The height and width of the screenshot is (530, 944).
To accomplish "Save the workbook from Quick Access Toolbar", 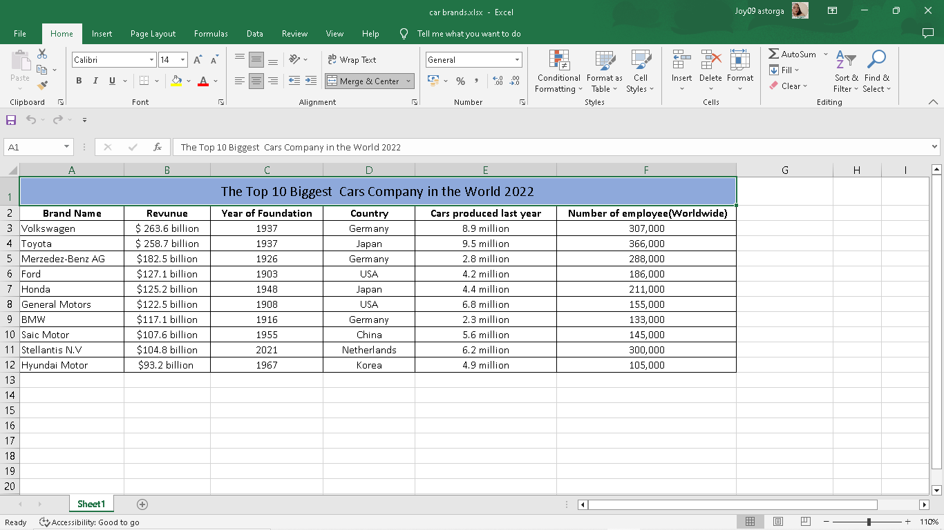I will (11, 120).
